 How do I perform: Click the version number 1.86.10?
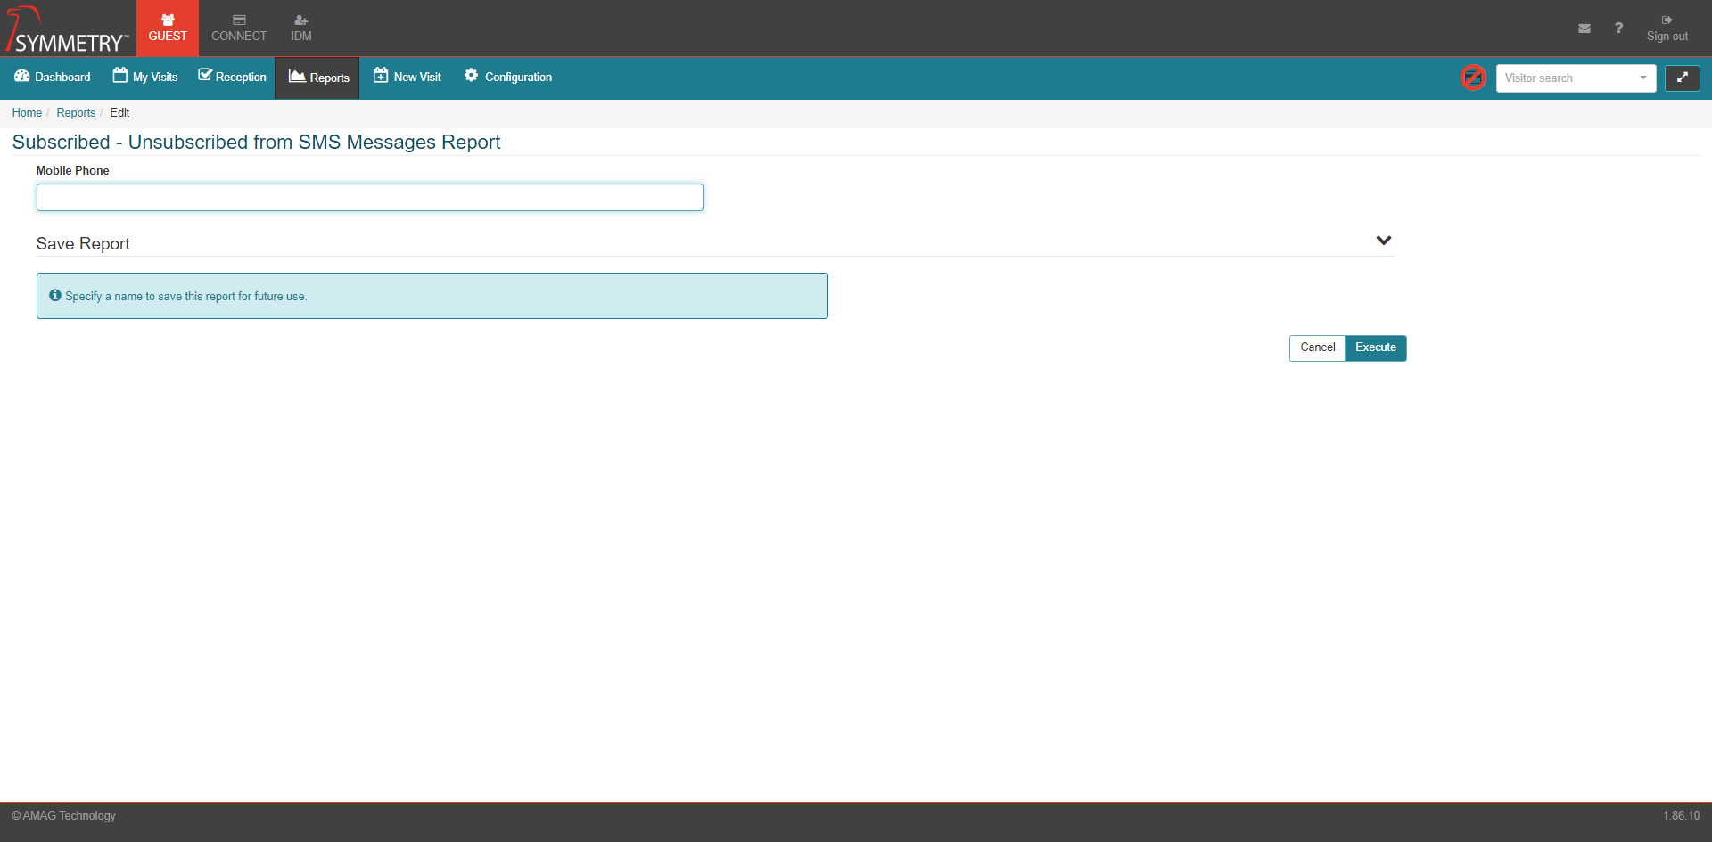1681,816
